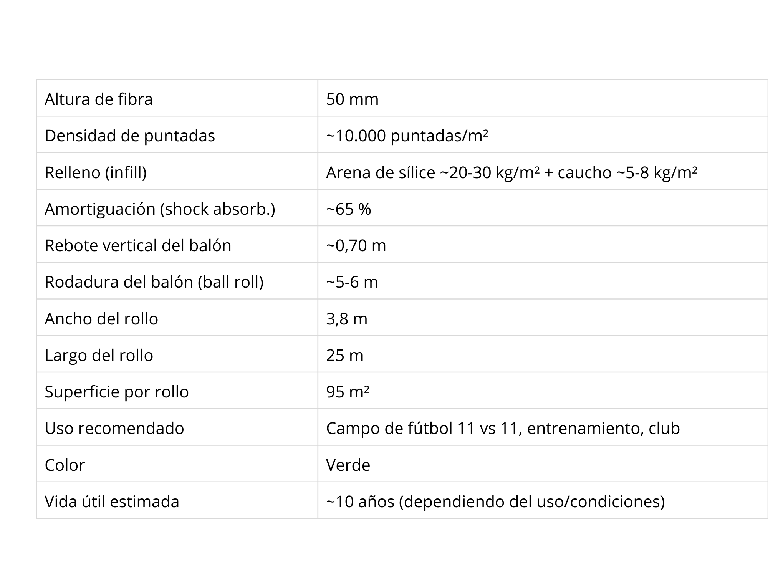
Task: Click the "Ancho del rollo" label cell
Action: 101,319
